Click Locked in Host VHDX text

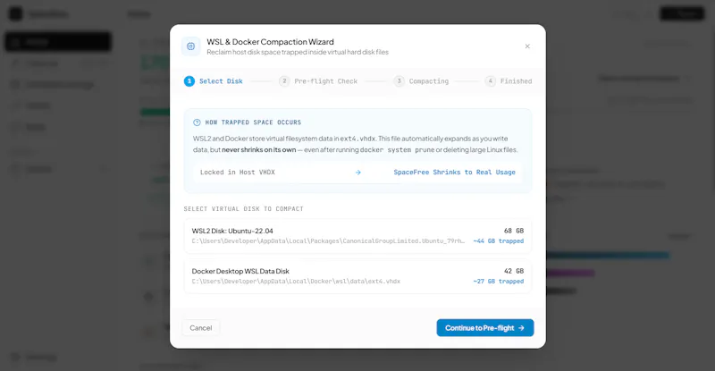(x=237, y=172)
